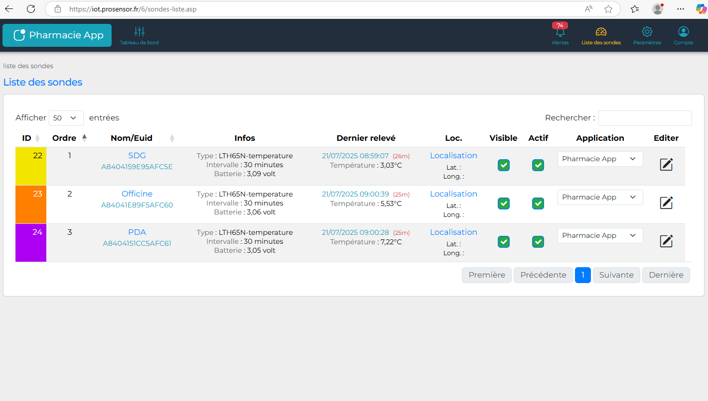Edit the SDG sonde with the pencil icon
The image size is (708, 401).
click(666, 164)
